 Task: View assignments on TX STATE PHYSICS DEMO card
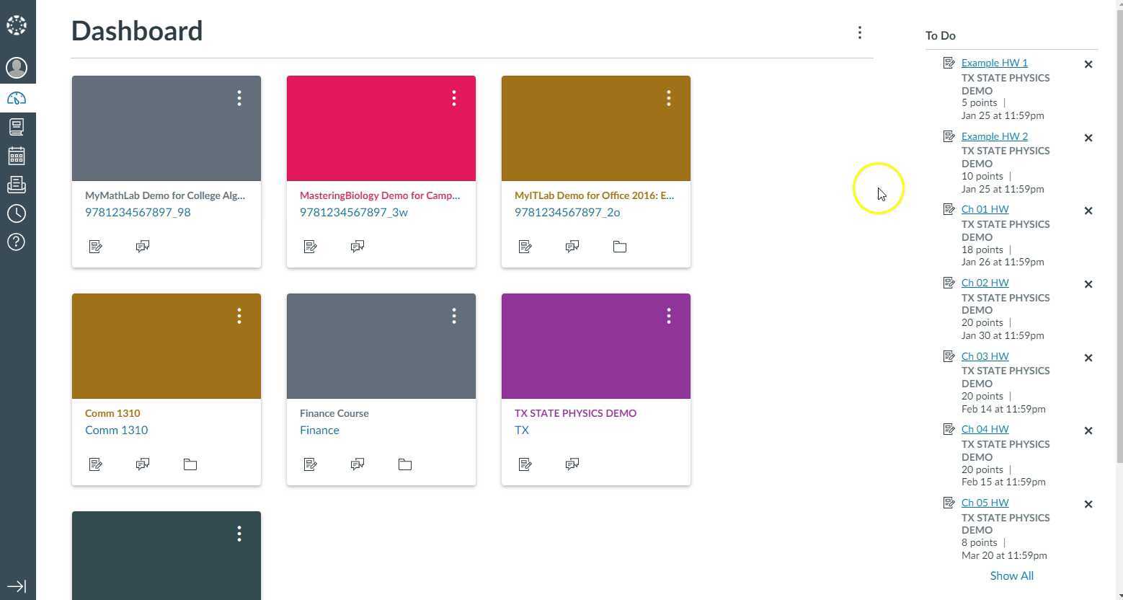[525, 464]
